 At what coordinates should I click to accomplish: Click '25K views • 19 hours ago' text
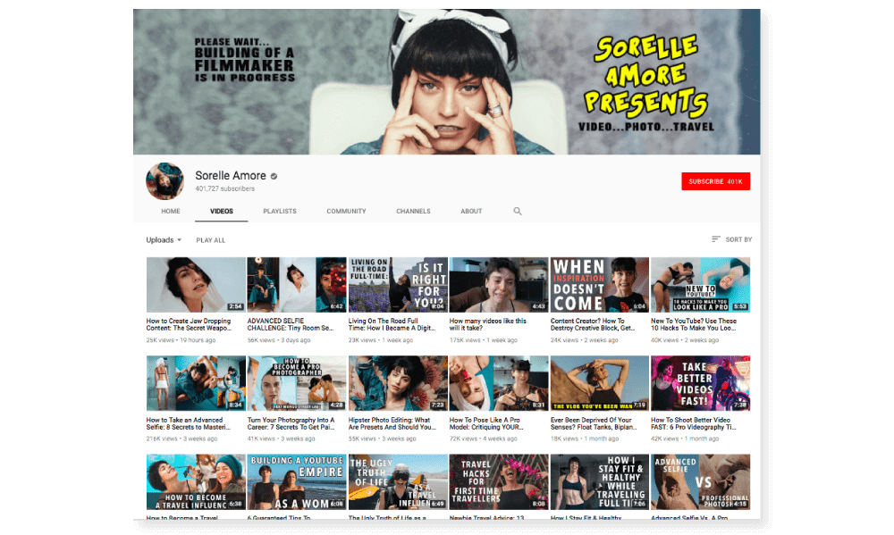[181, 340]
